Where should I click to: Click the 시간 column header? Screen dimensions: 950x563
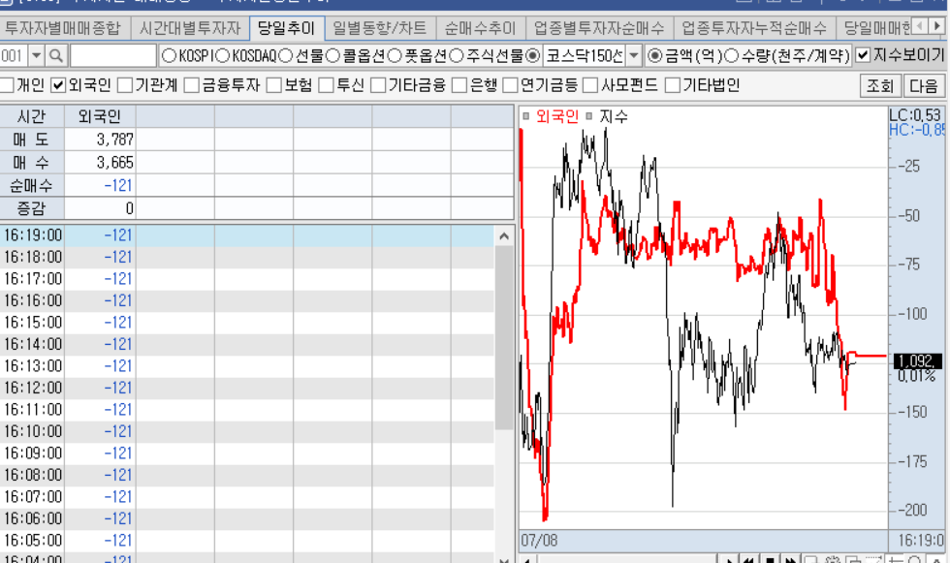(32, 116)
